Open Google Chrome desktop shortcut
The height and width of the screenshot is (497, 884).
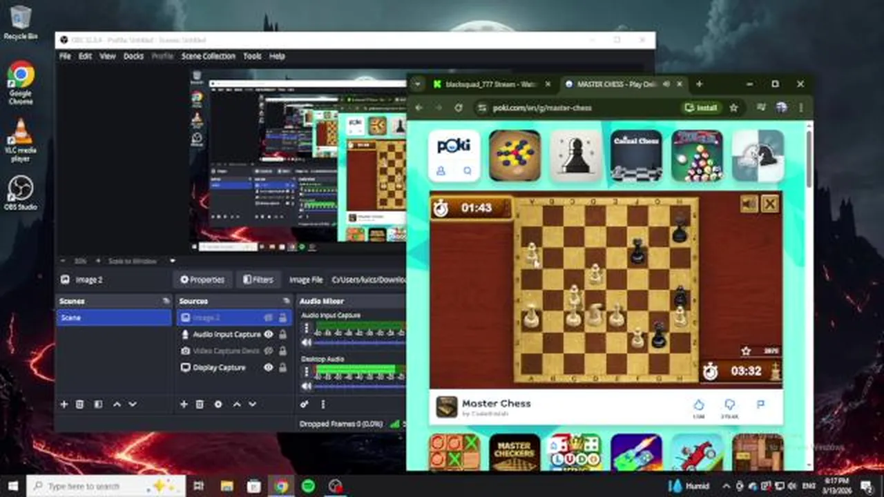click(x=21, y=83)
